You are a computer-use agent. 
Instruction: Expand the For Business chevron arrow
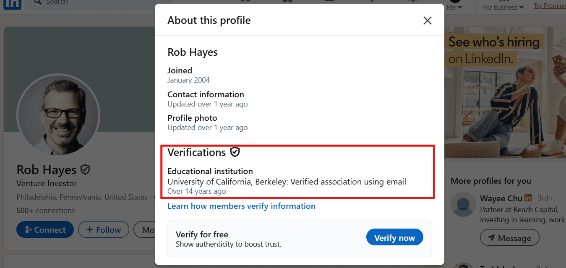[521, 7]
